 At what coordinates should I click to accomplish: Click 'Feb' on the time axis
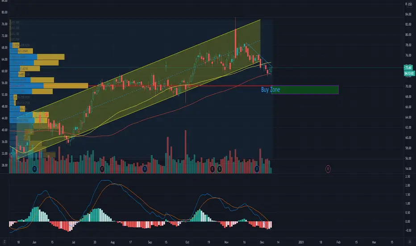(x=338, y=242)
